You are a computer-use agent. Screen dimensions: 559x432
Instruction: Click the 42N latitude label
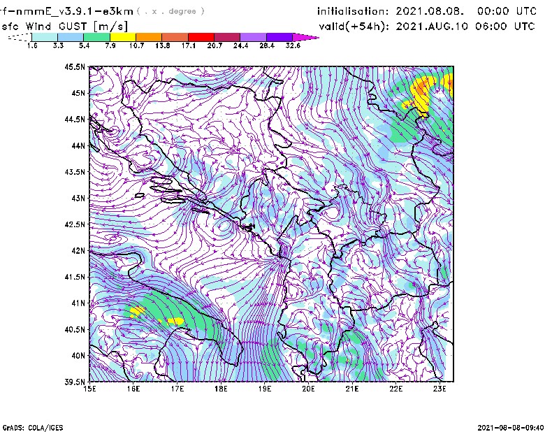(78, 251)
